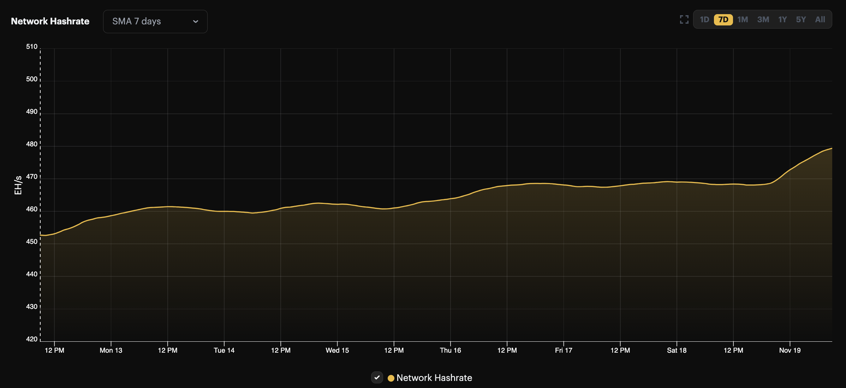This screenshot has height=388, width=846.
Task: Switch to the 1D time range
Action: [x=704, y=19]
